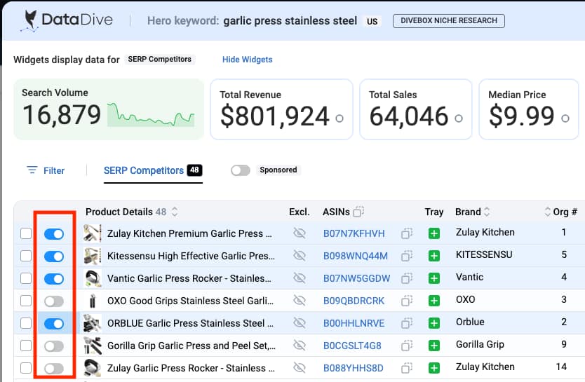Turn off switch for Kitessensu row
The height and width of the screenshot is (382, 585).
[x=54, y=257]
